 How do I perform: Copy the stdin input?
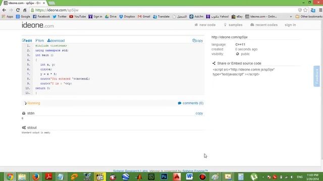click(199, 113)
